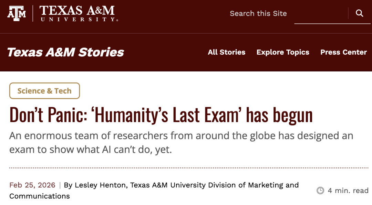Open the Texas A&M Stories homepage title
This screenshot has height=205, width=372.
[x=65, y=52]
